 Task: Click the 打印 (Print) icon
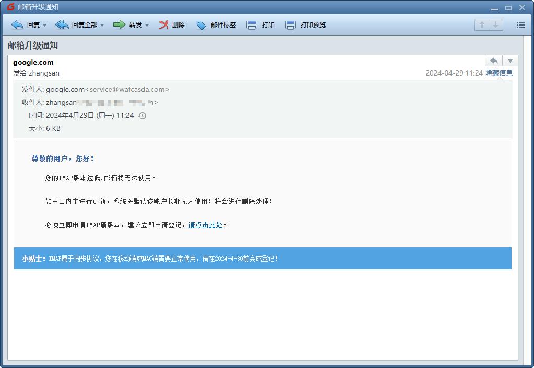pyautogui.click(x=252, y=24)
